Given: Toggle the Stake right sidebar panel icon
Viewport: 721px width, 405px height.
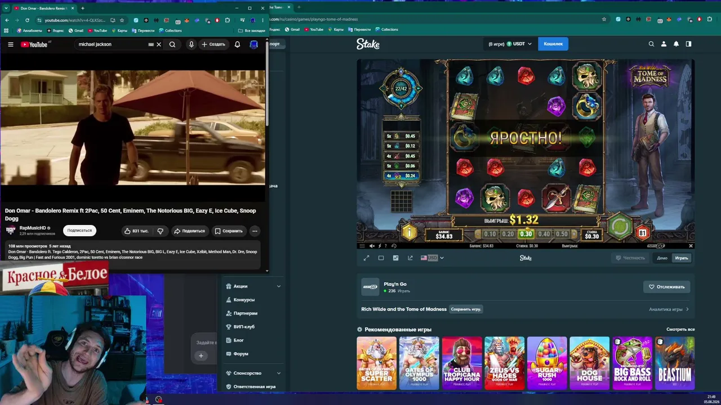Looking at the screenshot, I should [688, 44].
